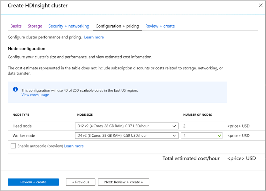Viewport: 266px width, 191px height.
Task: Click the Total estimated cost/hour label
Action: [x=191, y=158]
